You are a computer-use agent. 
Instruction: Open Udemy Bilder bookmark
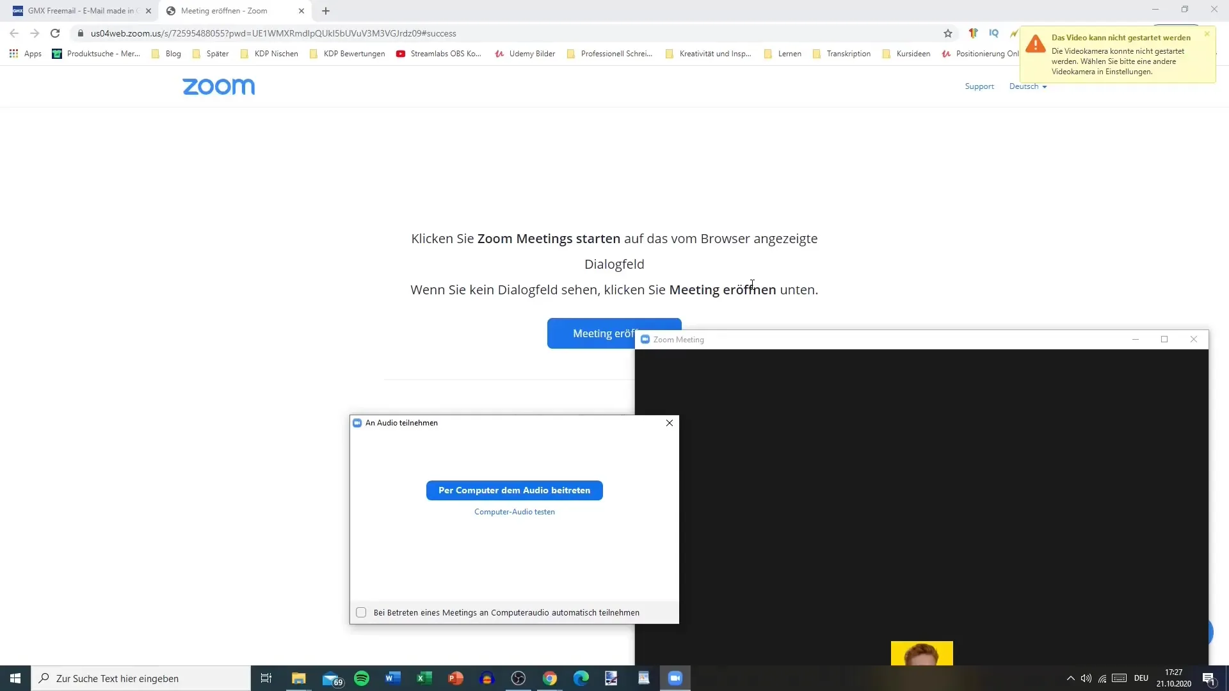point(525,54)
